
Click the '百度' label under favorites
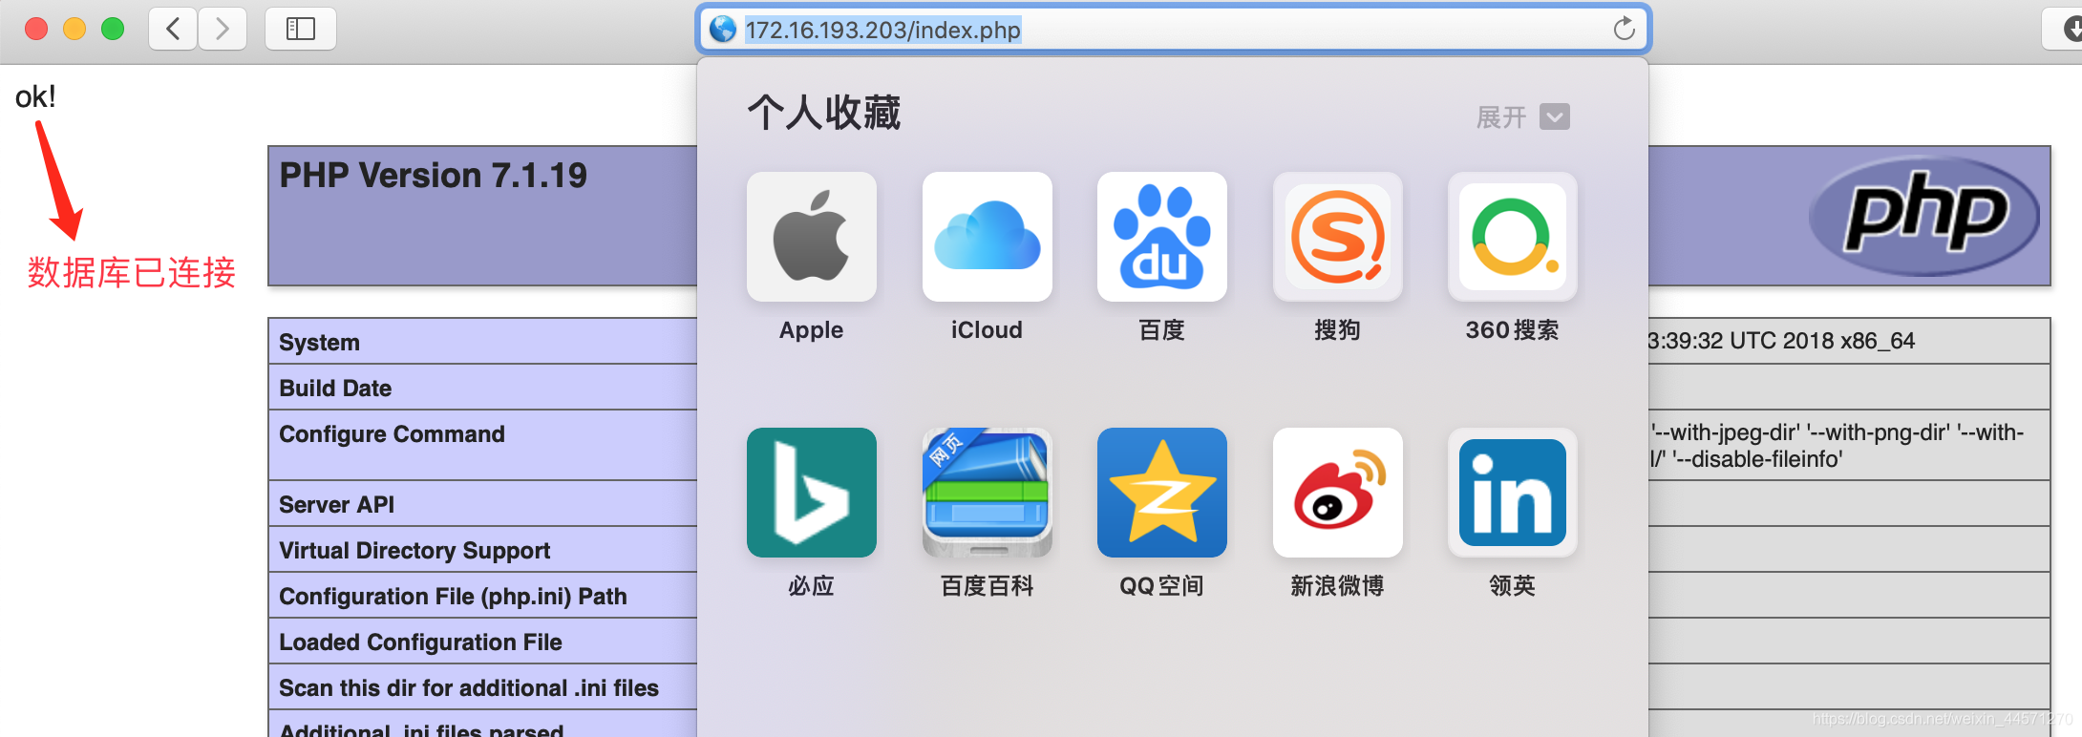click(1161, 330)
